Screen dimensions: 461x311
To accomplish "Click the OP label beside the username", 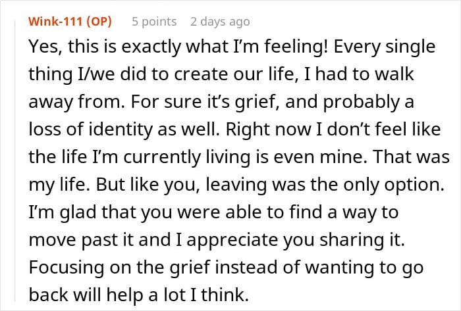I will point(99,21).
